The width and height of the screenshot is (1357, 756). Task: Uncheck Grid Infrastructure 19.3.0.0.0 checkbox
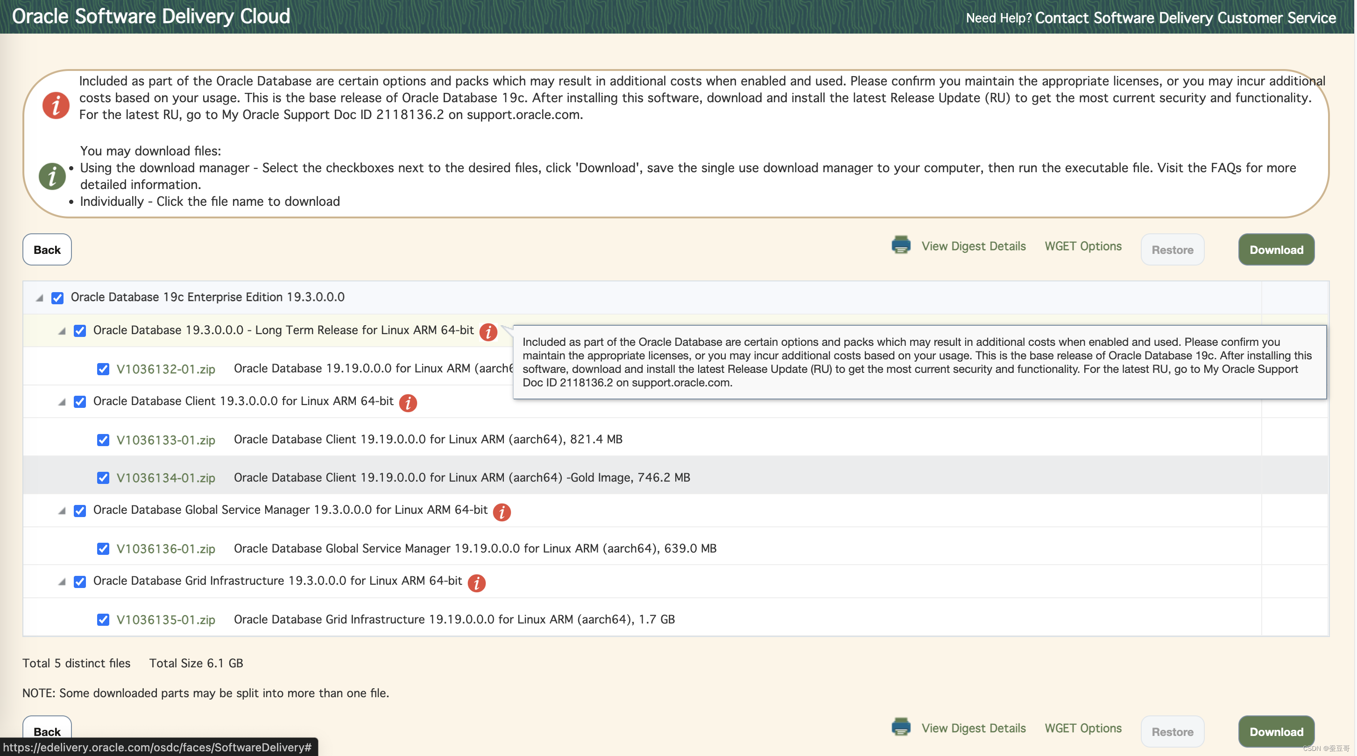click(79, 582)
